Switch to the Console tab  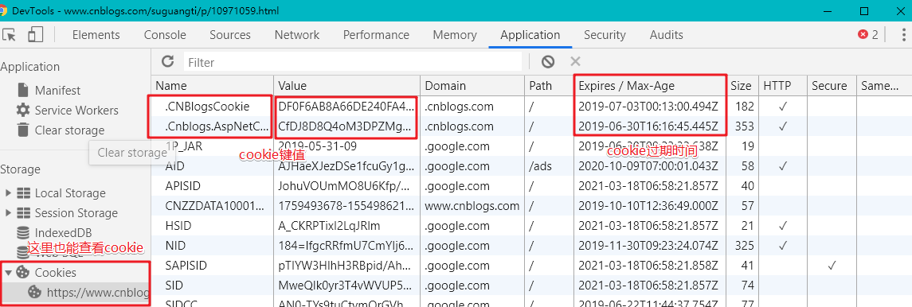(165, 35)
